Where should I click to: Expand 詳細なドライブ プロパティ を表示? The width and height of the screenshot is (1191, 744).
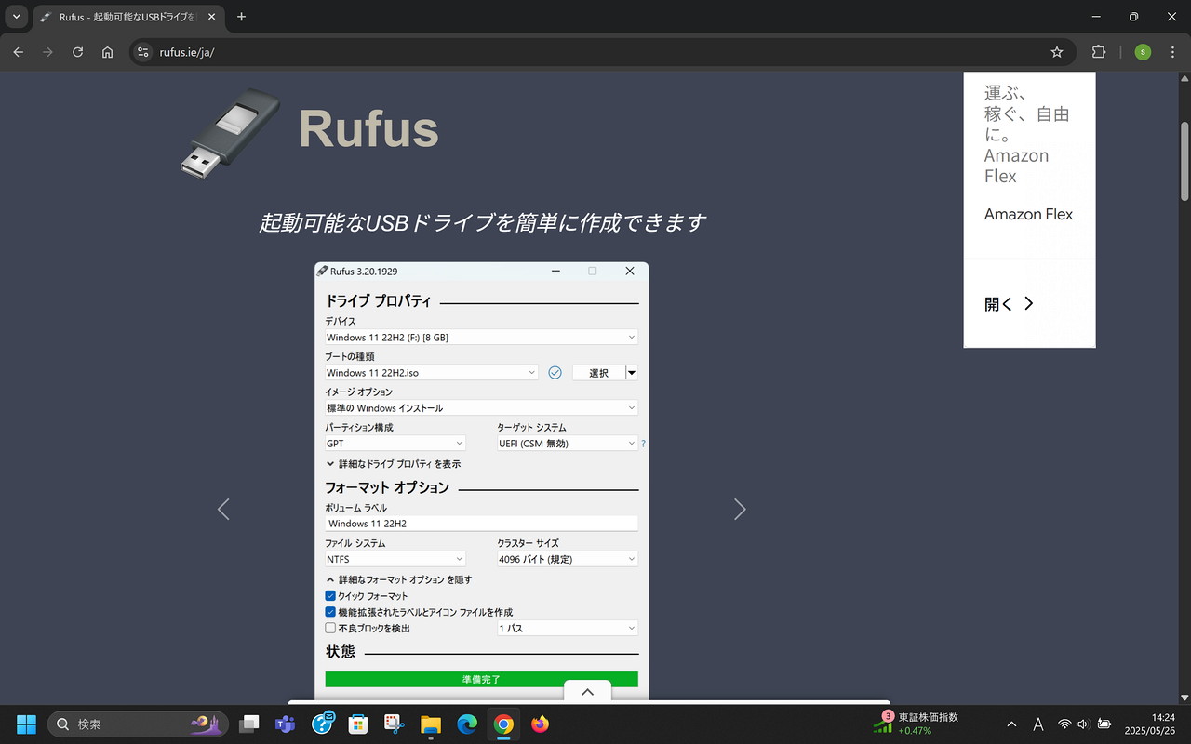393,463
